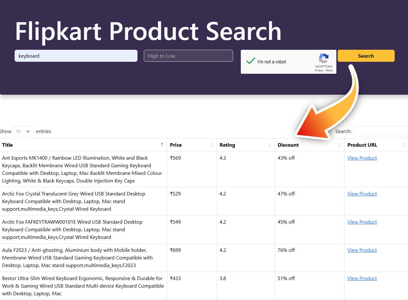
Task: Click the yellow Search button
Action: point(366,56)
